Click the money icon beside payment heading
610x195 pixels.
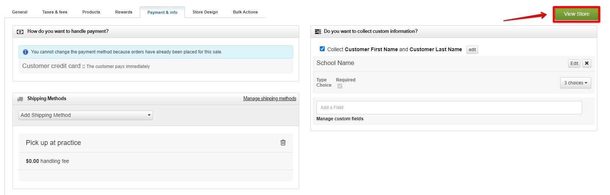tap(20, 32)
